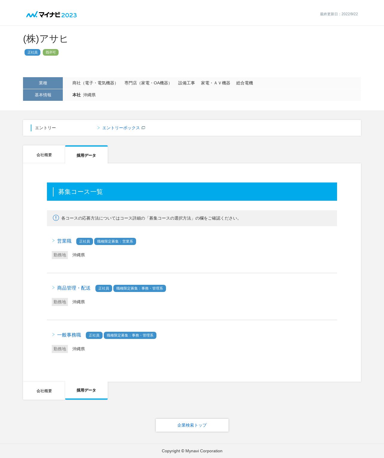384x458 pixels.
Task: Open the エントリーボックス link
Action: [x=121, y=128]
